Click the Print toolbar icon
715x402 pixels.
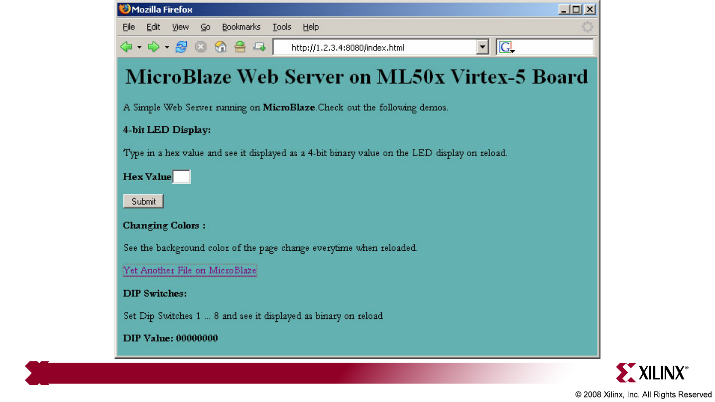coord(240,47)
